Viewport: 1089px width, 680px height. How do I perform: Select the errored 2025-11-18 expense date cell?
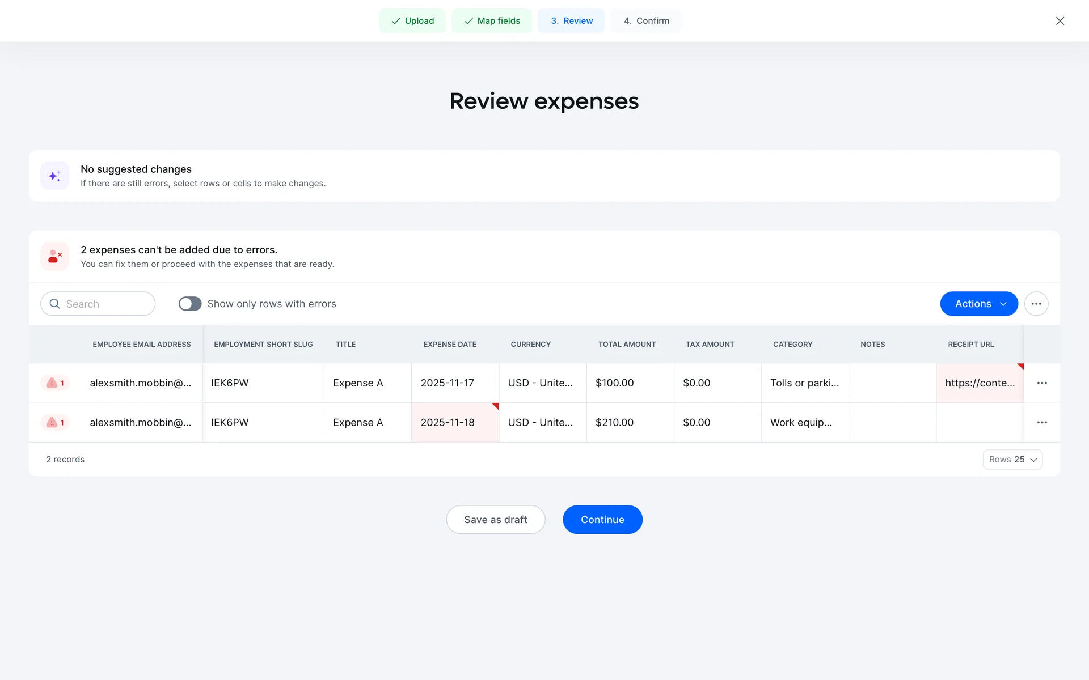click(x=454, y=423)
